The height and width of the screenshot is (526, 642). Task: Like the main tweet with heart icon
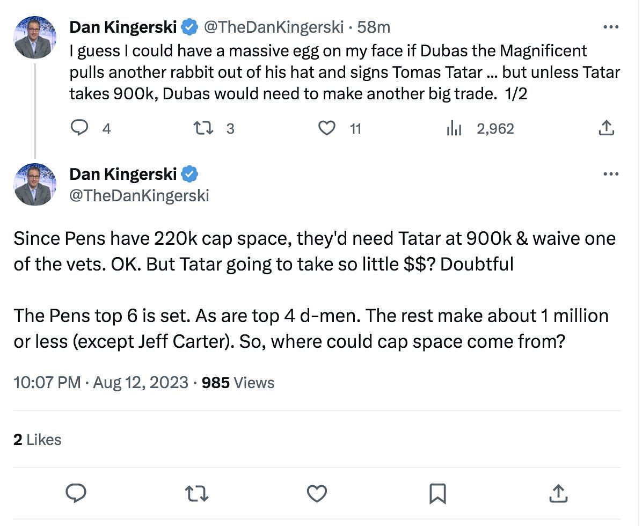click(x=317, y=493)
